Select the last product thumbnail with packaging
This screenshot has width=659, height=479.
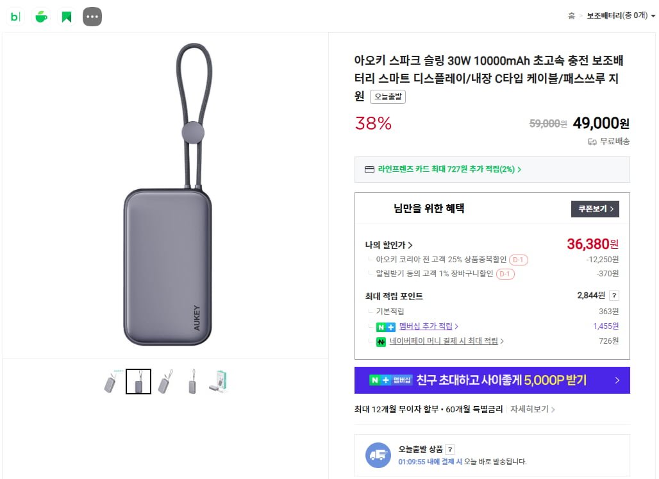tap(219, 382)
